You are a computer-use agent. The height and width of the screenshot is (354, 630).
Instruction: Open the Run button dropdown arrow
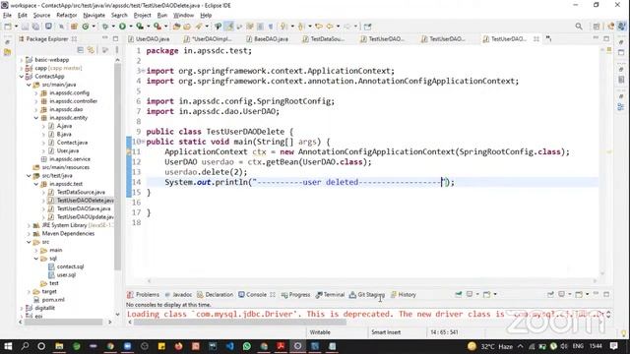coord(131,27)
